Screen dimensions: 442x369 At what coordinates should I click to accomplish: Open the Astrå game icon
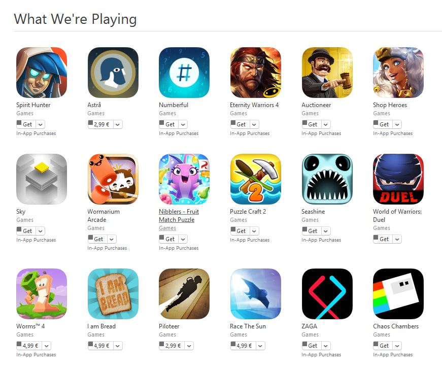113,73
